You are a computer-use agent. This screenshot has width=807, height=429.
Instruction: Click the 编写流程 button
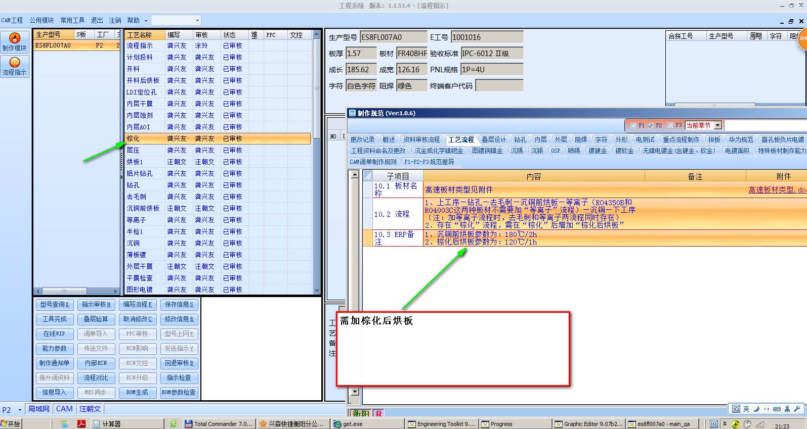click(x=138, y=305)
